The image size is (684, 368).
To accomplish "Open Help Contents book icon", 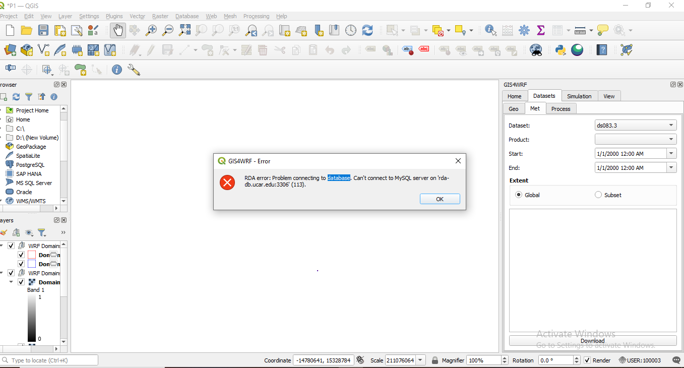I will (x=602, y=50).
